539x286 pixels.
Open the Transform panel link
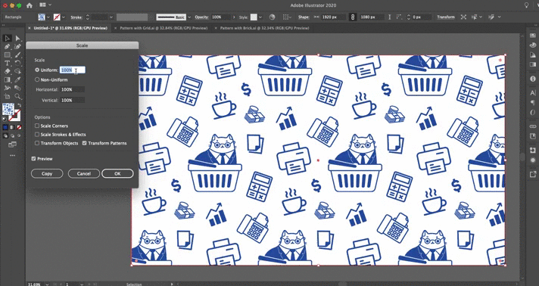tap(446, 17)
